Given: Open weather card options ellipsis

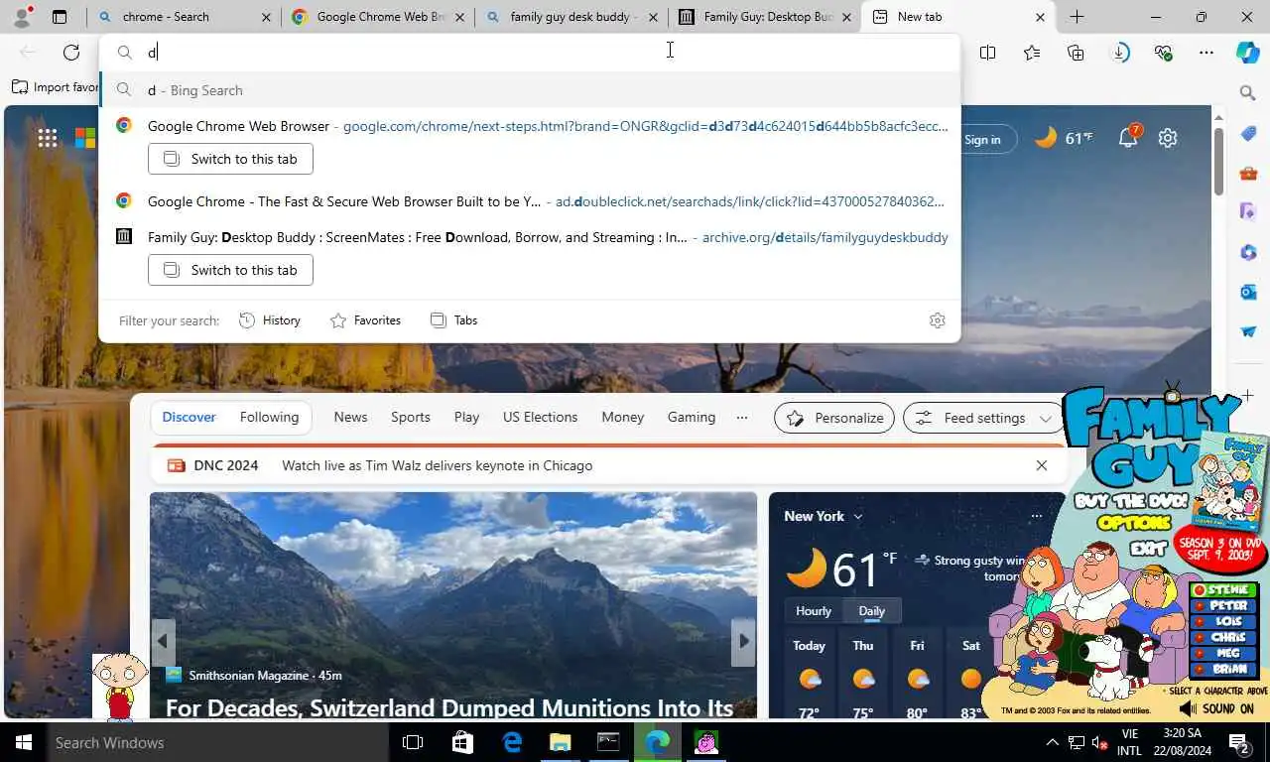Looking at the screenshot, I should click(1036, 516).
